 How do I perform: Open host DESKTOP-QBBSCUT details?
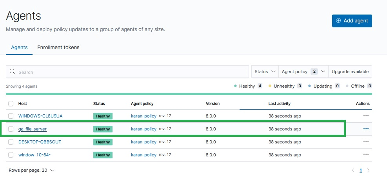click(40, 142)
